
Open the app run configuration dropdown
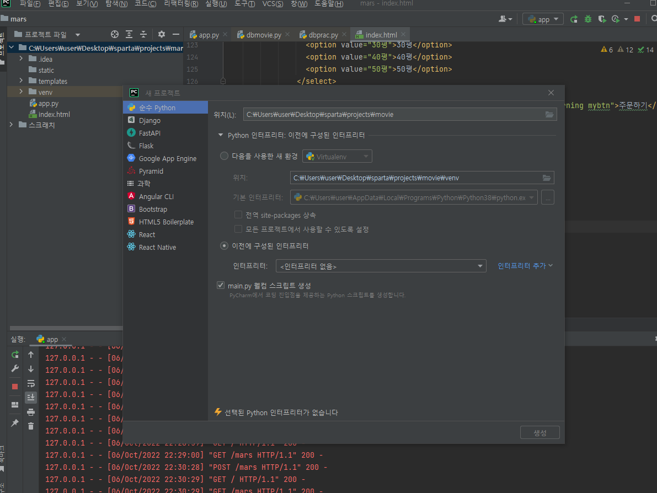(x=543, y=19)
